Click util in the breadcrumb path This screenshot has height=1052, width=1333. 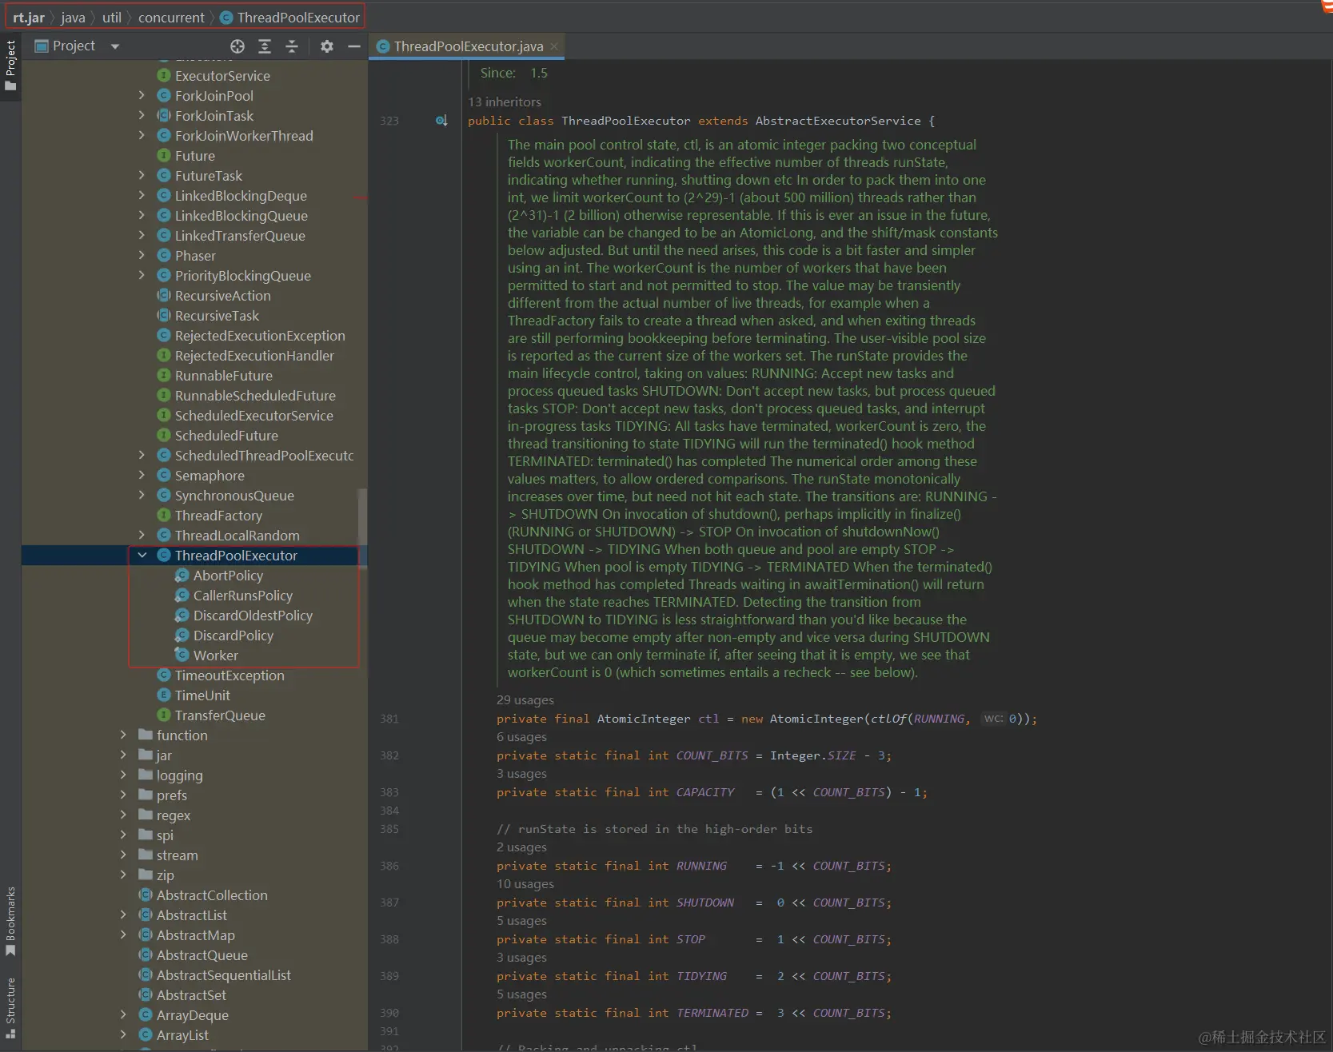pyautogui.click(x=112, y=18)
